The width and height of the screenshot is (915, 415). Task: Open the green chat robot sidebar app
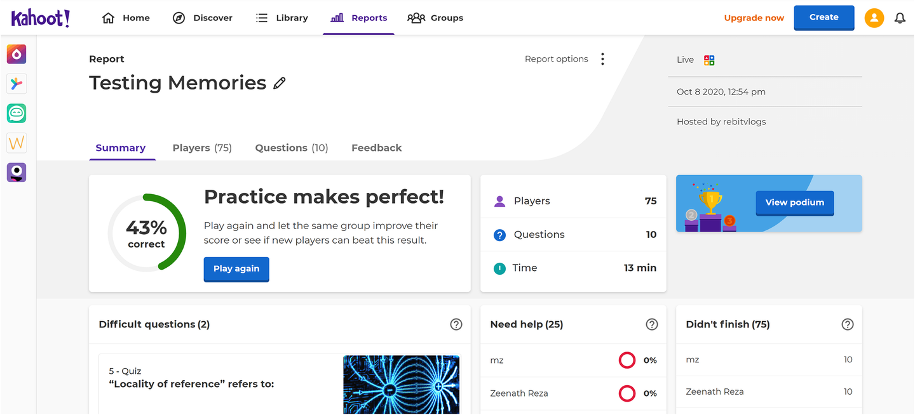pos(17,114)
